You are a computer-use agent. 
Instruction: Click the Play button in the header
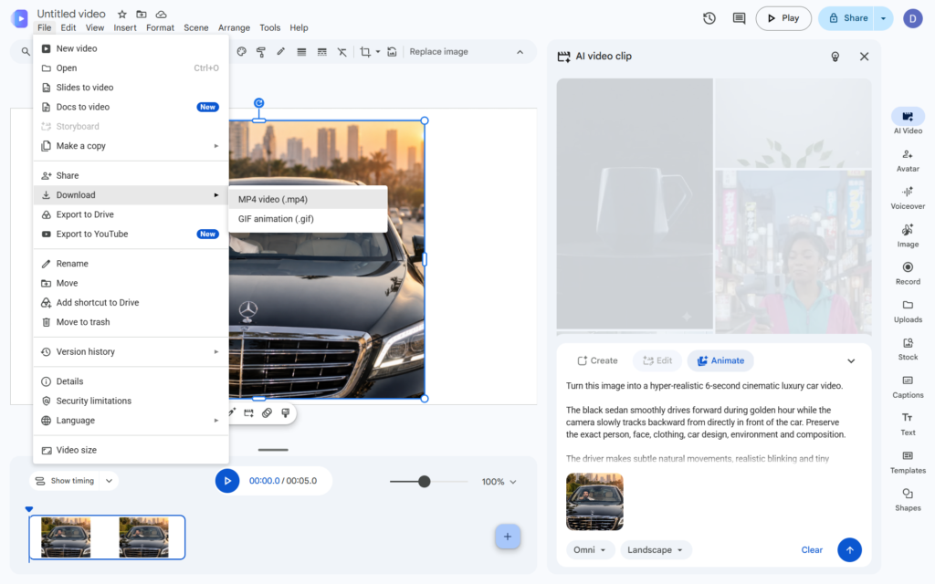(783, 18)
